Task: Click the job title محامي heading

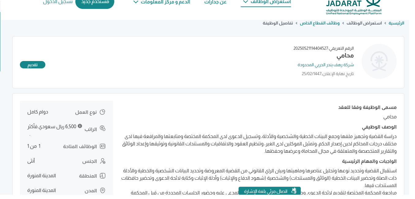Action: (x=345, y=56)
